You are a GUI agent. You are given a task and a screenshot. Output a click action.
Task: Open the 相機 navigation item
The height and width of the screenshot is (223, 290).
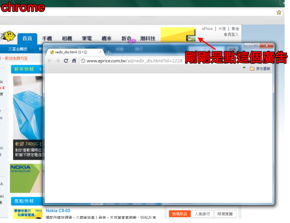point(67,39)
